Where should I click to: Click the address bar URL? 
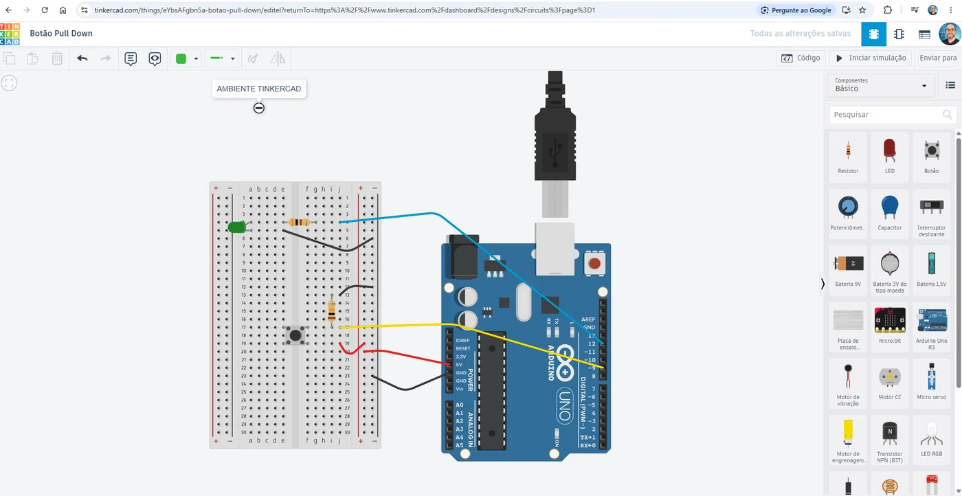344,10
